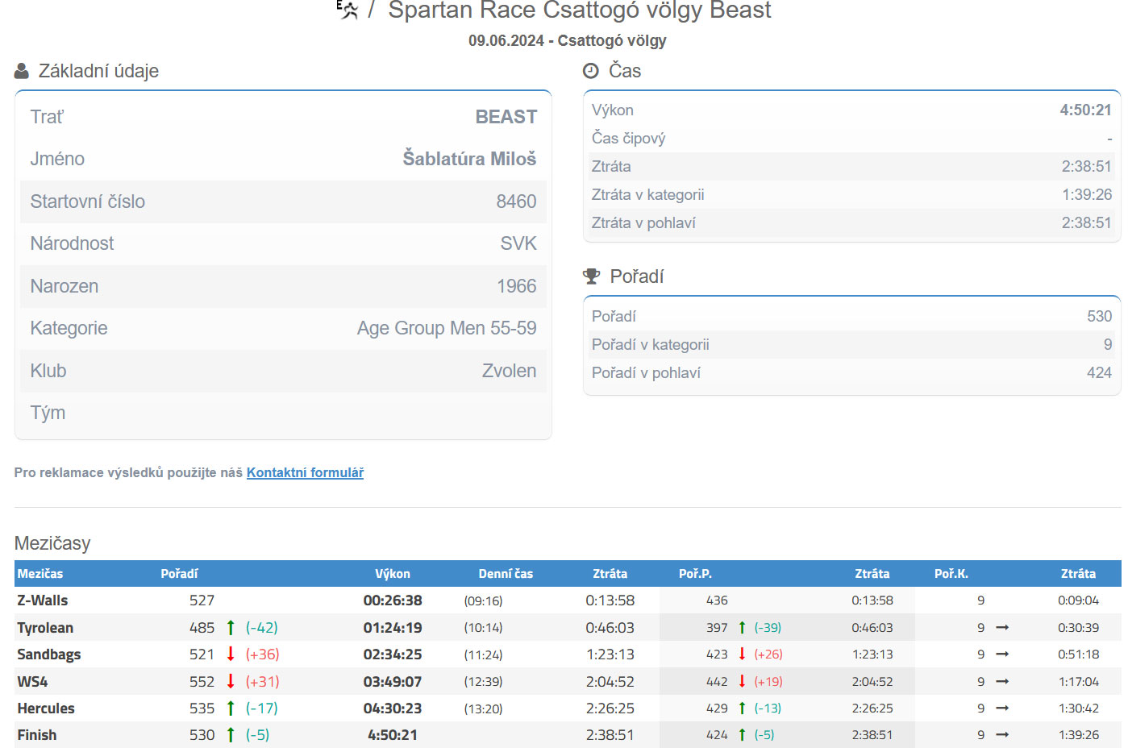Click the club value Zvolen

coord(509,371)
